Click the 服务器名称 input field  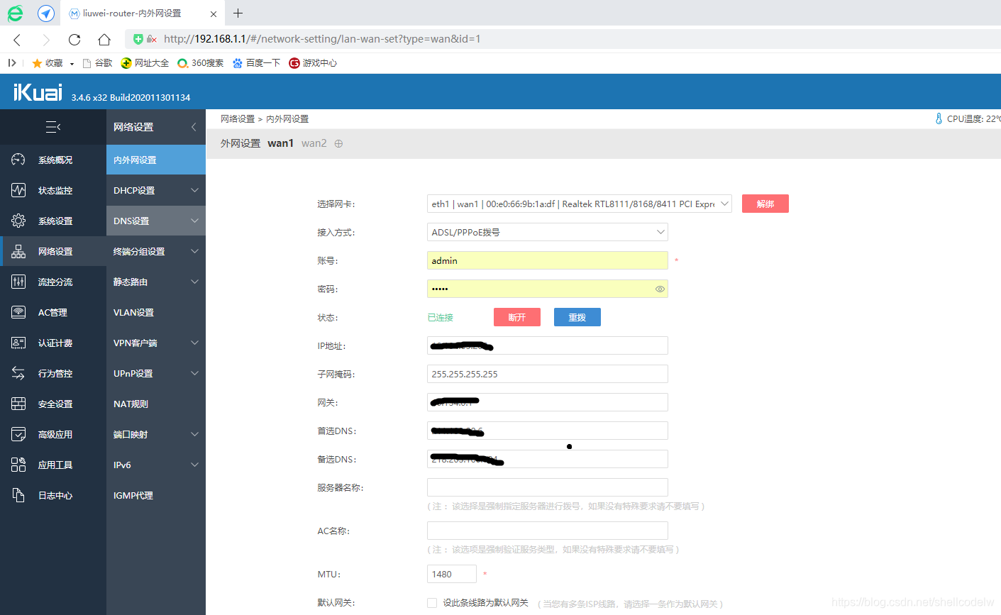pos(548,487)
